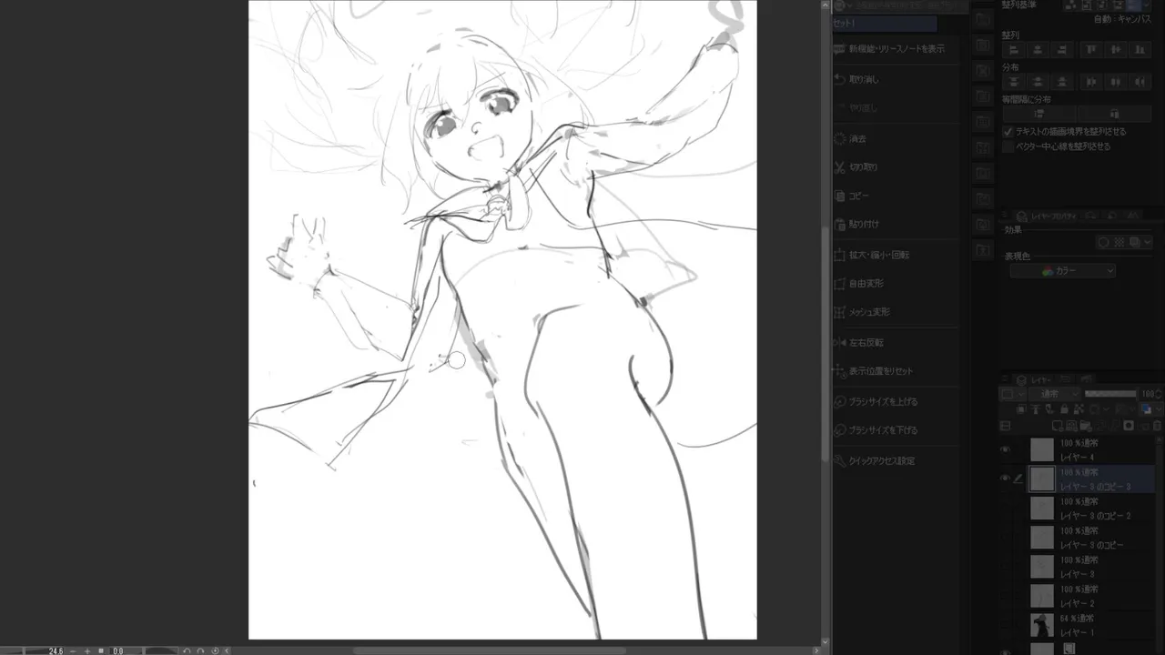The height and width of the screenshot is (655, 1165).
Task: Click the layer color swatch icon
Action: [1145, 409]
